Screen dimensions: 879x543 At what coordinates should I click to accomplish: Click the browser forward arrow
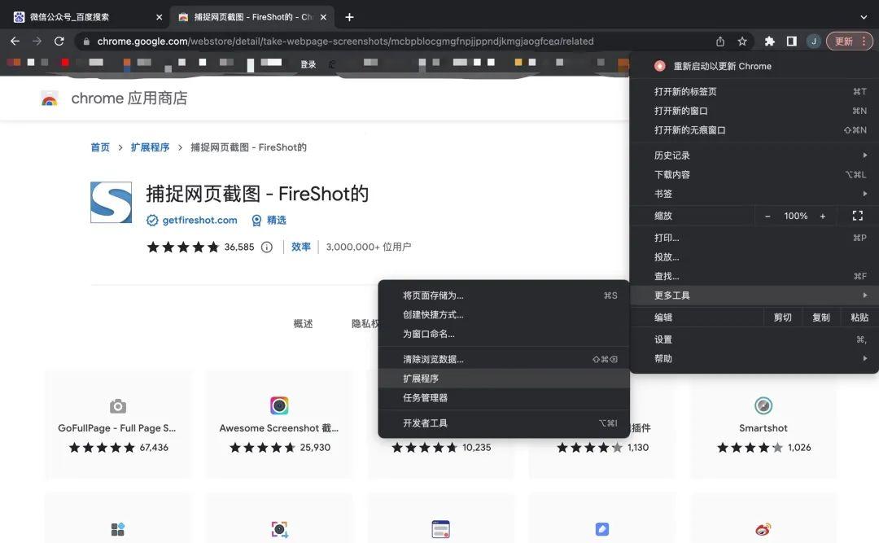pyautogui.click(x=37, y=41)
